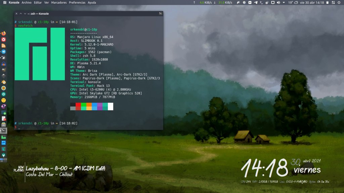Open the Manjaro application launcher icon
344x193 pixels.
click(4, 2)
